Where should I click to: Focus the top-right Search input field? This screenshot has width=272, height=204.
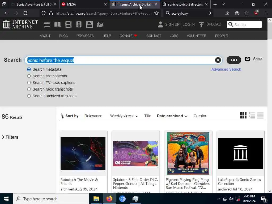coord(244,24)
